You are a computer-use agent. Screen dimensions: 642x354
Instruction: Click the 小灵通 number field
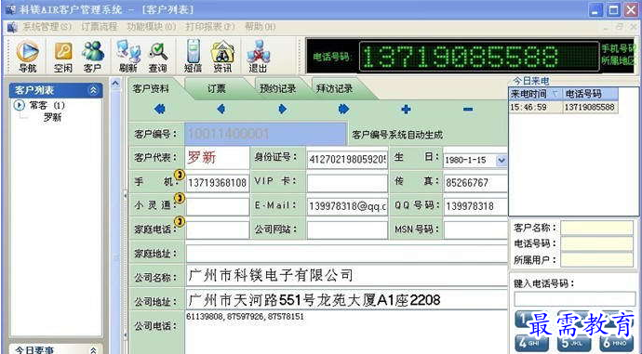coord(217,206)
